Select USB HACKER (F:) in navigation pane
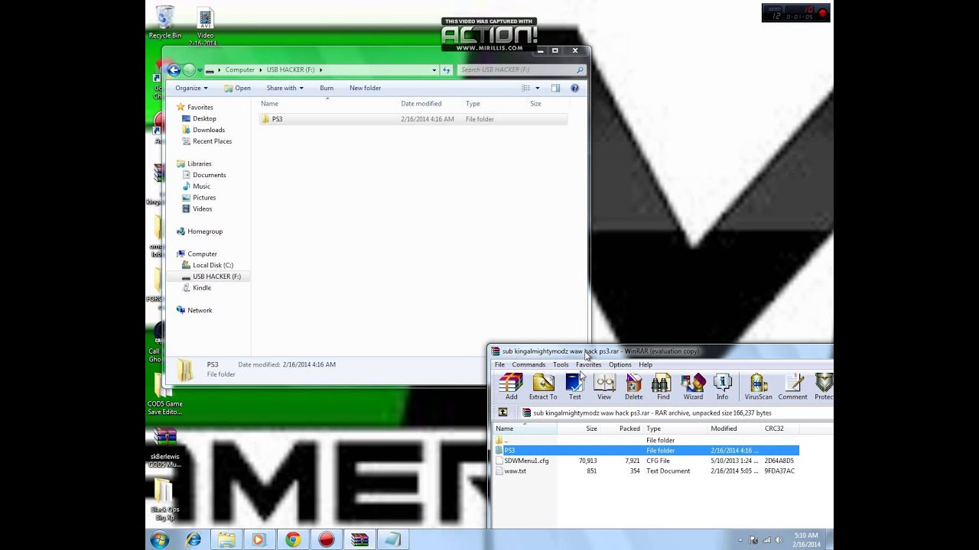 [x=216, y=277]
